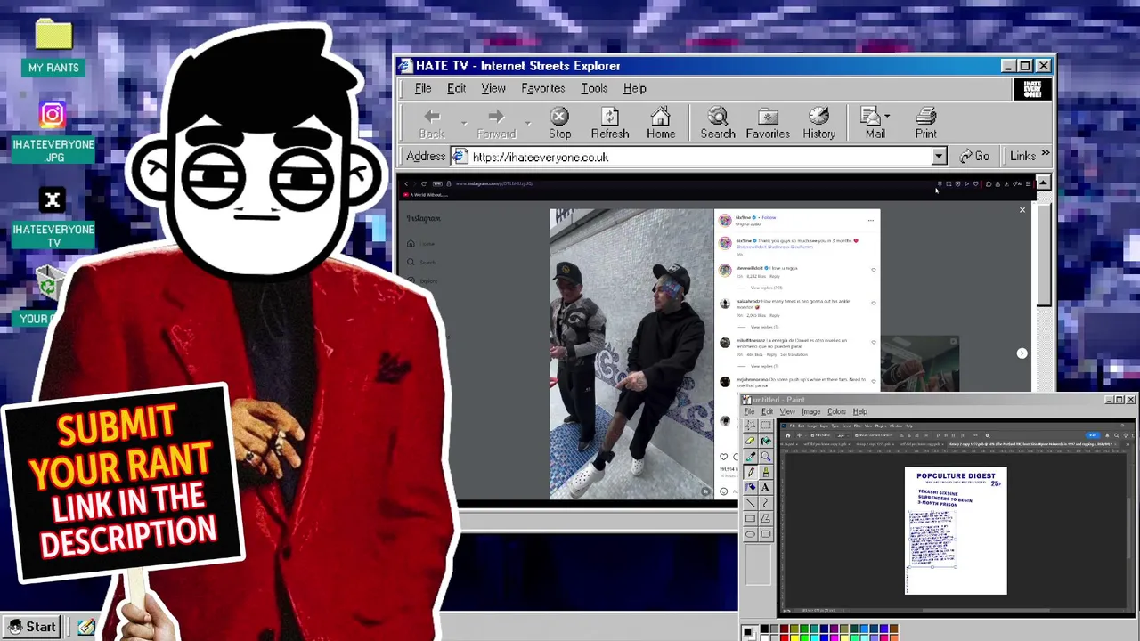The image size is (1140, 641).
Task: Open the Favorites toolbar button
Action: pyautogui.click(x=768, y=124)
